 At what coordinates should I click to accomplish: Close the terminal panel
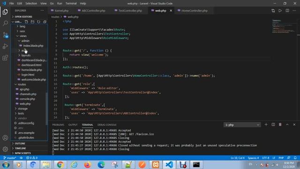tap(294, 124)
